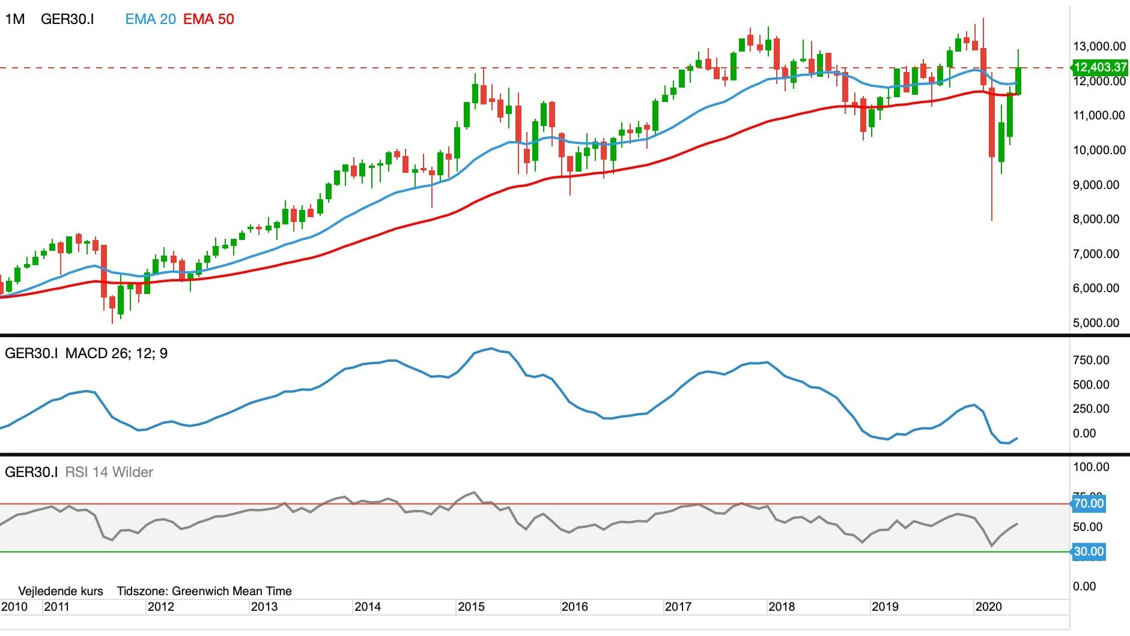Click the 2020 marker on time axis

click(x=988, y=607)
